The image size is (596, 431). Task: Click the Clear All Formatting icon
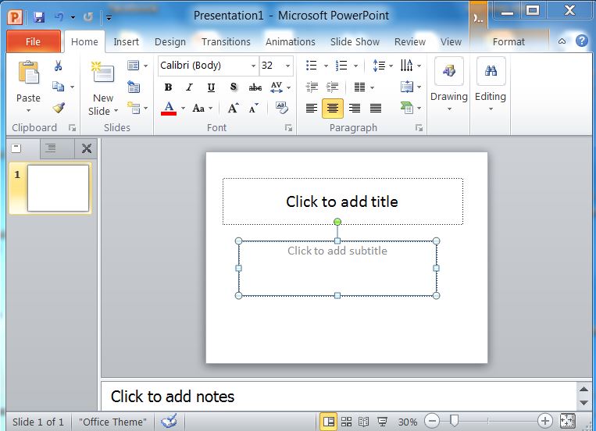(x=282, y=109)
